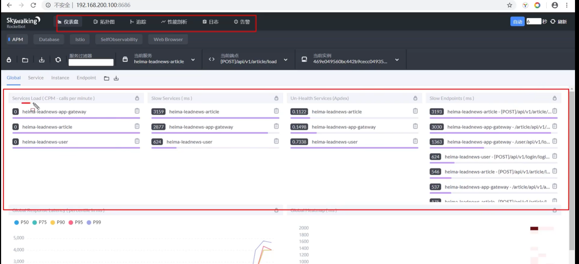Toggle the dashboard edit lock icon

pyautogui.click(x=9, y=60)
